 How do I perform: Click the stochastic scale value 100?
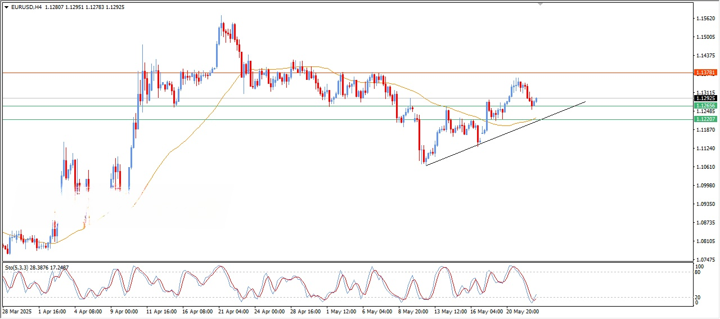click(700, 266)
